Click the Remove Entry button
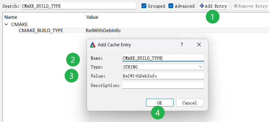Viewport: 269px width, 122px height. pyautogui.click(x=250, y=6)
